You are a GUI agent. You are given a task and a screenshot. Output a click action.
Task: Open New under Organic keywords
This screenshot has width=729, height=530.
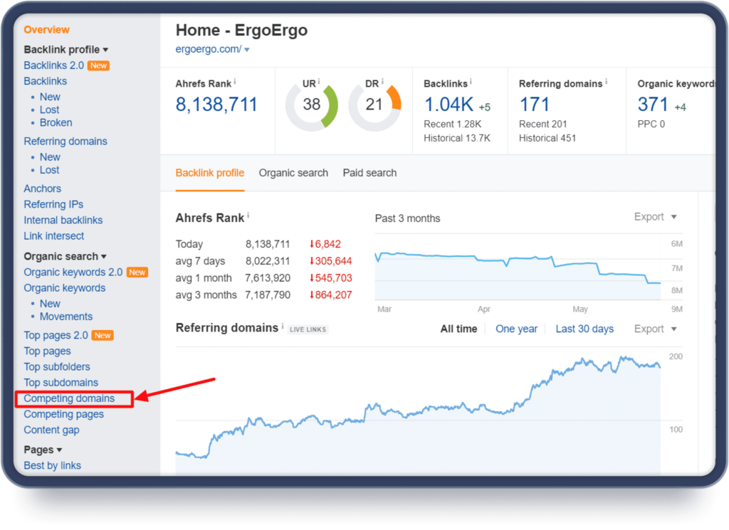pos(50,304)
